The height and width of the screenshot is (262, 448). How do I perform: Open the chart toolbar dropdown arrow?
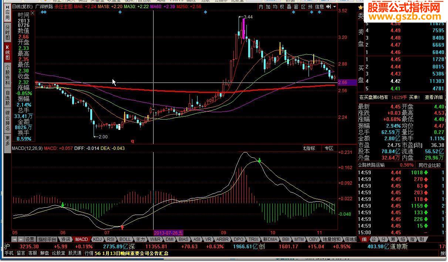pos(334,7)
